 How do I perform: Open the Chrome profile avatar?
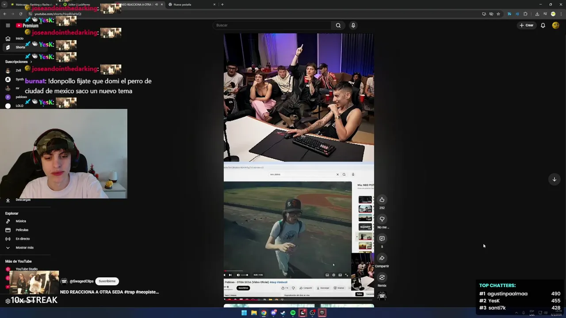tap(553, 14)
